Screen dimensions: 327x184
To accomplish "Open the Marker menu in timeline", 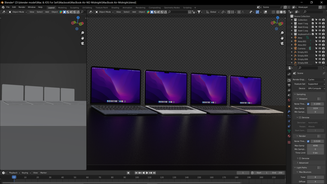I will (43, 173).
